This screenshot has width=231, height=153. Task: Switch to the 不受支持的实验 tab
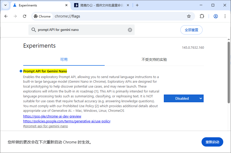tap(154, 59)
